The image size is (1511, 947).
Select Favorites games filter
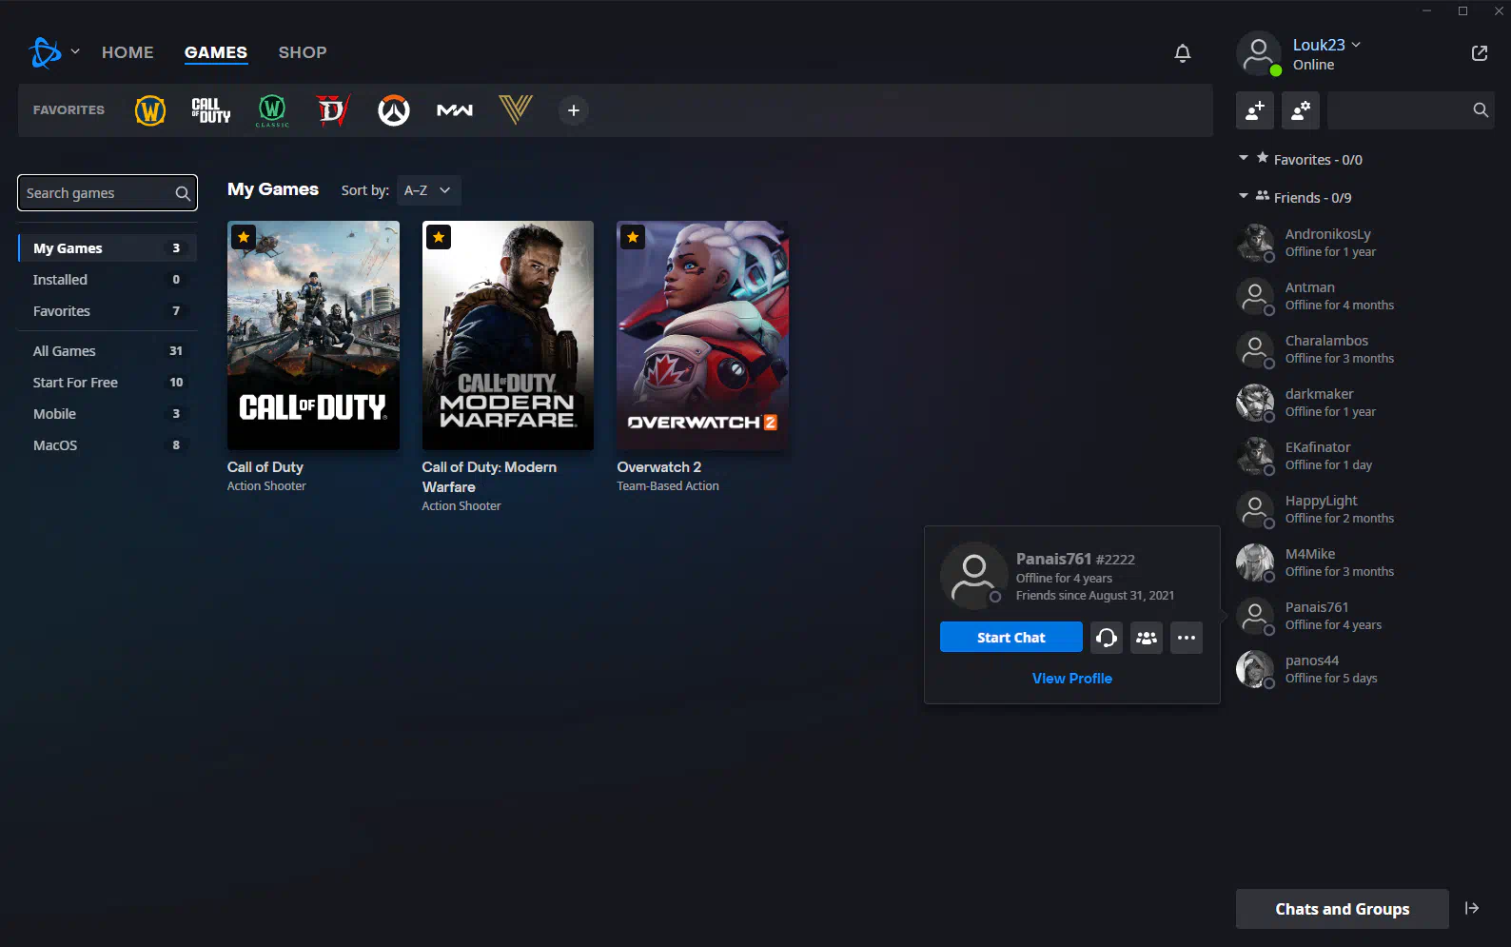pos(108,311)
